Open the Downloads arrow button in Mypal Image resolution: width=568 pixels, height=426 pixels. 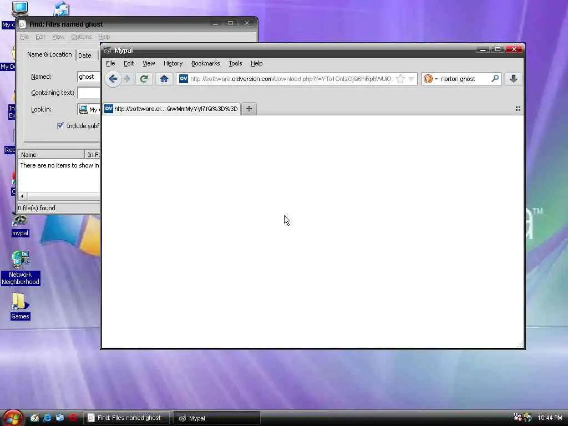point(513,79)
